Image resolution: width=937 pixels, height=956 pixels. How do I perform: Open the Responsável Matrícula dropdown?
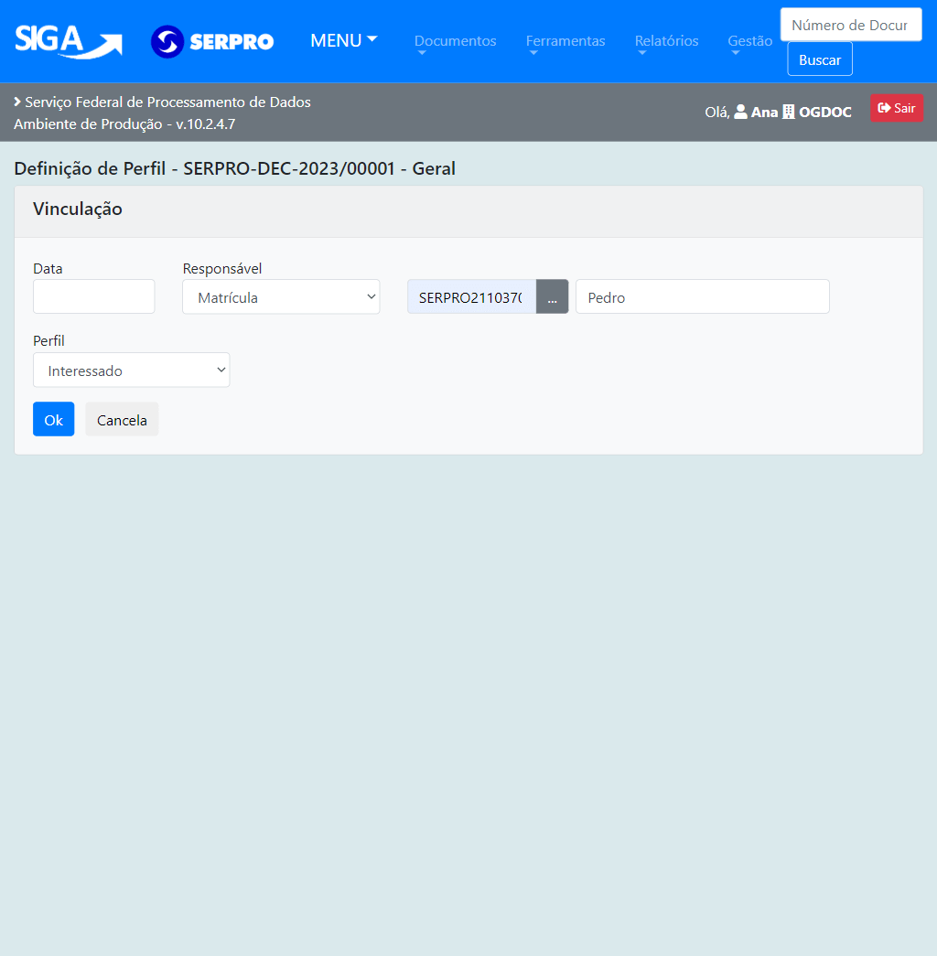(x=281, y=296)
